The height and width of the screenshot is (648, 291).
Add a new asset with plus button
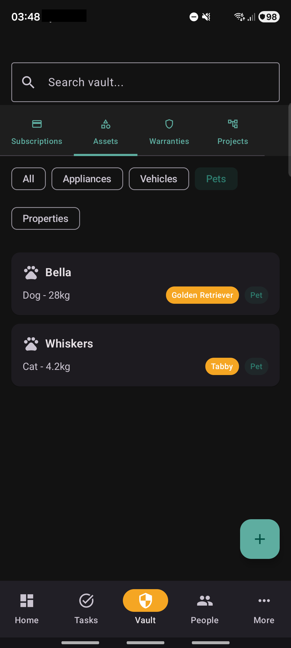[260, 539]
